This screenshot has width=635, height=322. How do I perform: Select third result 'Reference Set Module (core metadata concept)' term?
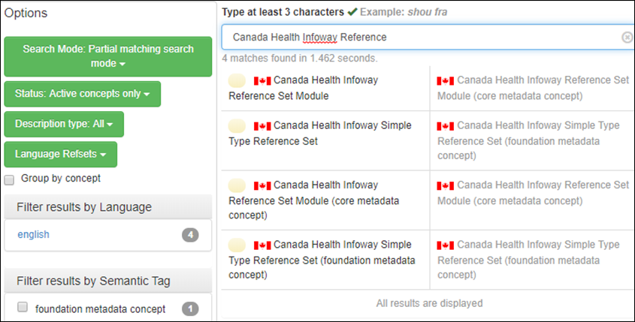pyautogui.click(x=314, y=200)
